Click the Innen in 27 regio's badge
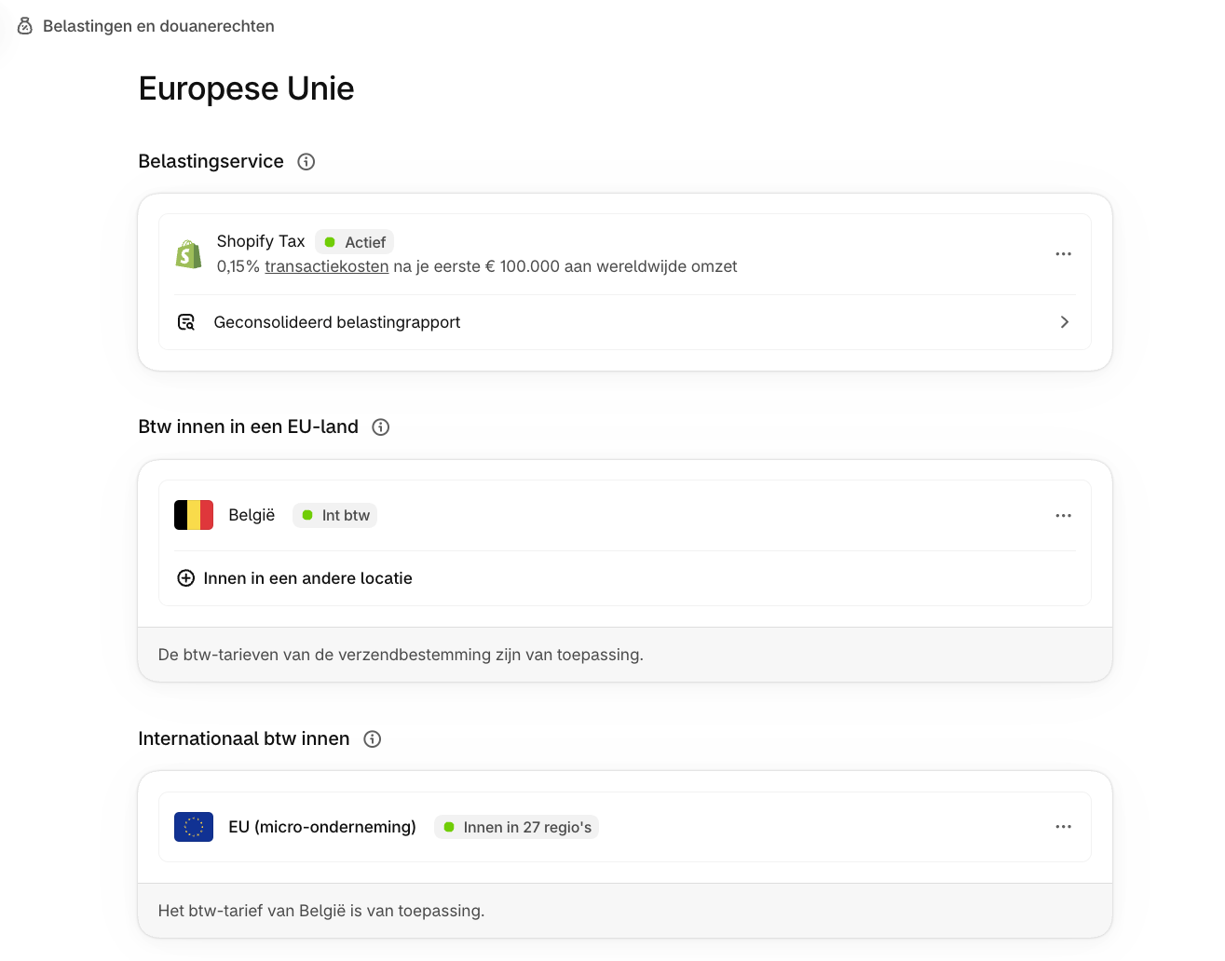 point(516,827)
